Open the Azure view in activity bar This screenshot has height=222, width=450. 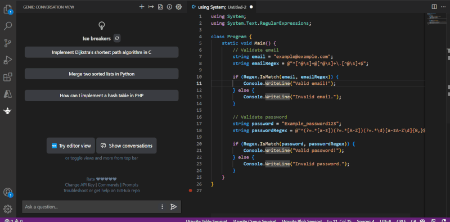(8, 94)
